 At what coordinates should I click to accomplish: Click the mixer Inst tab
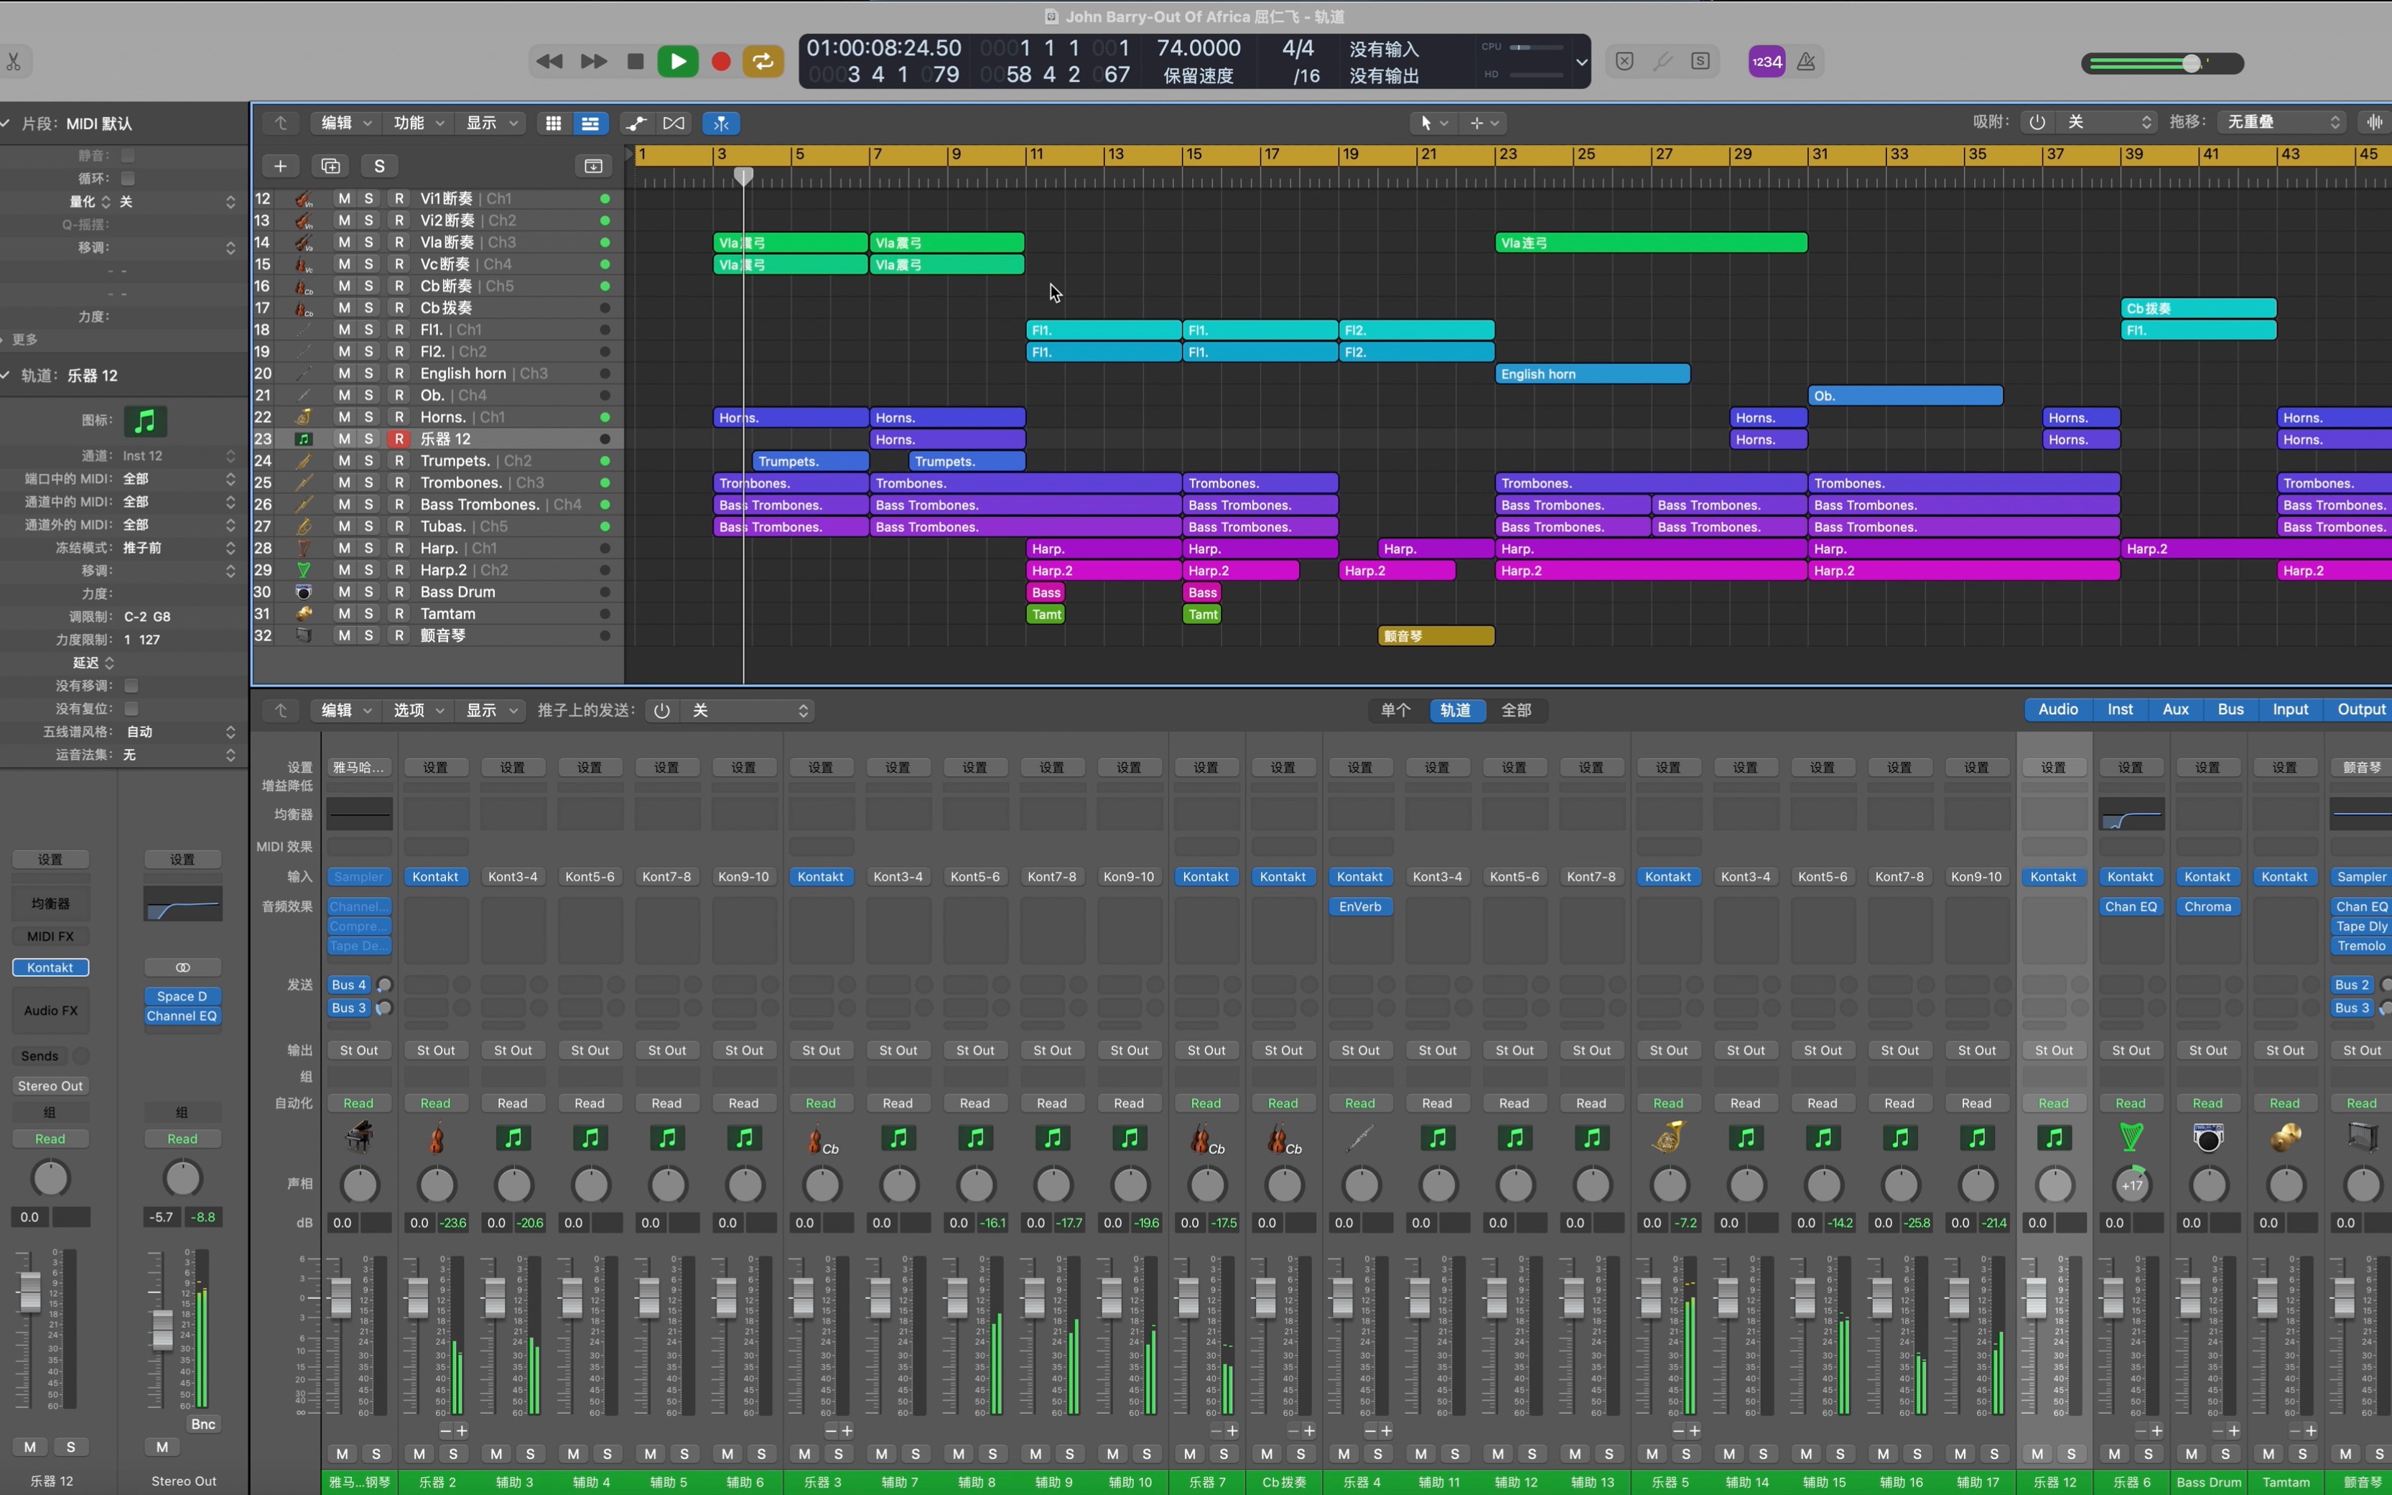tap(2120, 709)
